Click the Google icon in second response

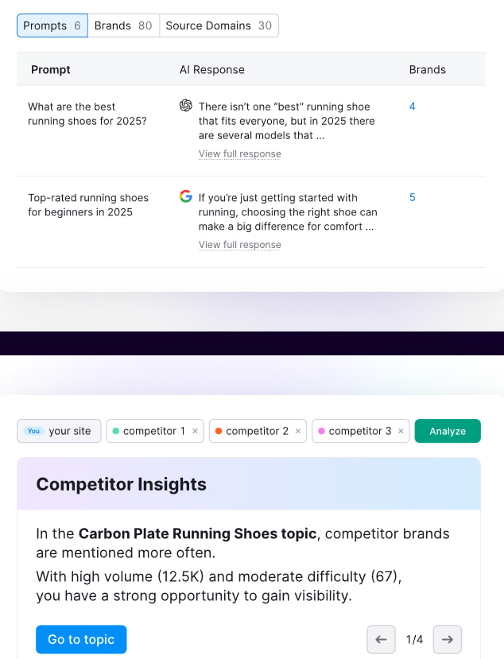pos(186,196)
